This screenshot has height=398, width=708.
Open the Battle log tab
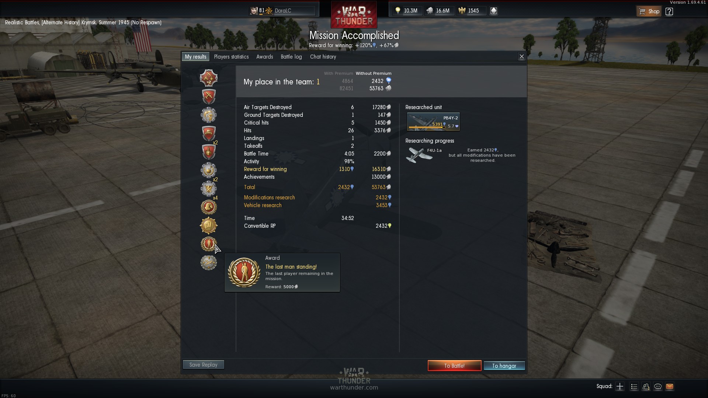(291, 57)
